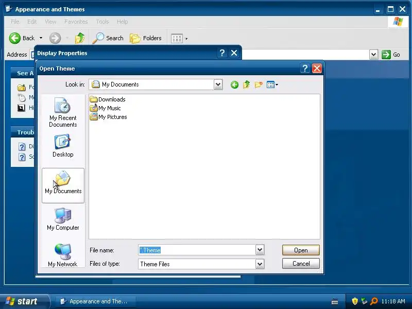
Task: Open the Edit menu
Action: tap(32, 22)
